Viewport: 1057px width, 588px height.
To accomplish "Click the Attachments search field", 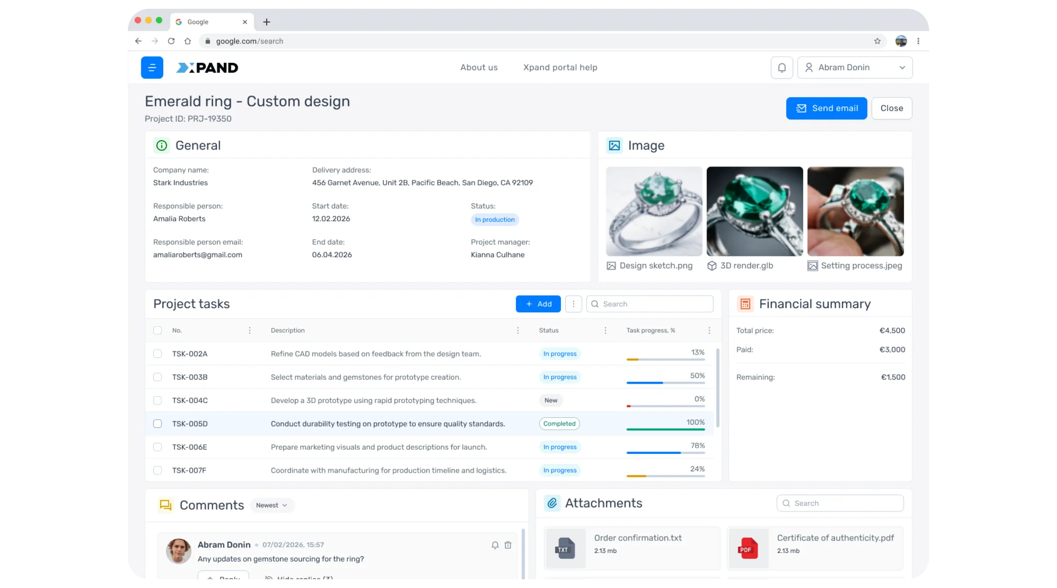I will click(840, 503).
